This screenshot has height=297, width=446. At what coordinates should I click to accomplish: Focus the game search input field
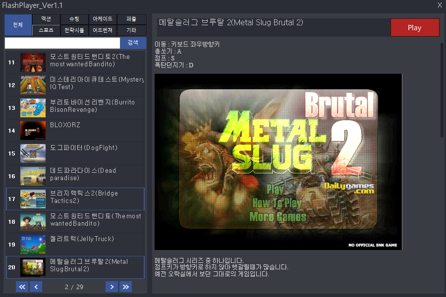pyautogui.click(x=62, y=43)
